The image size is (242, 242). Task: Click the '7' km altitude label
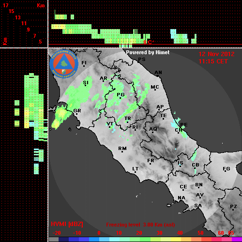coord(34,36)
